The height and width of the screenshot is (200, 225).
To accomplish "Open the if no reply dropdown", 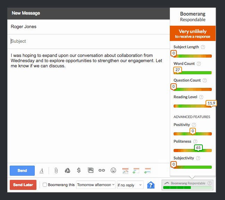I will click(130, 185).
